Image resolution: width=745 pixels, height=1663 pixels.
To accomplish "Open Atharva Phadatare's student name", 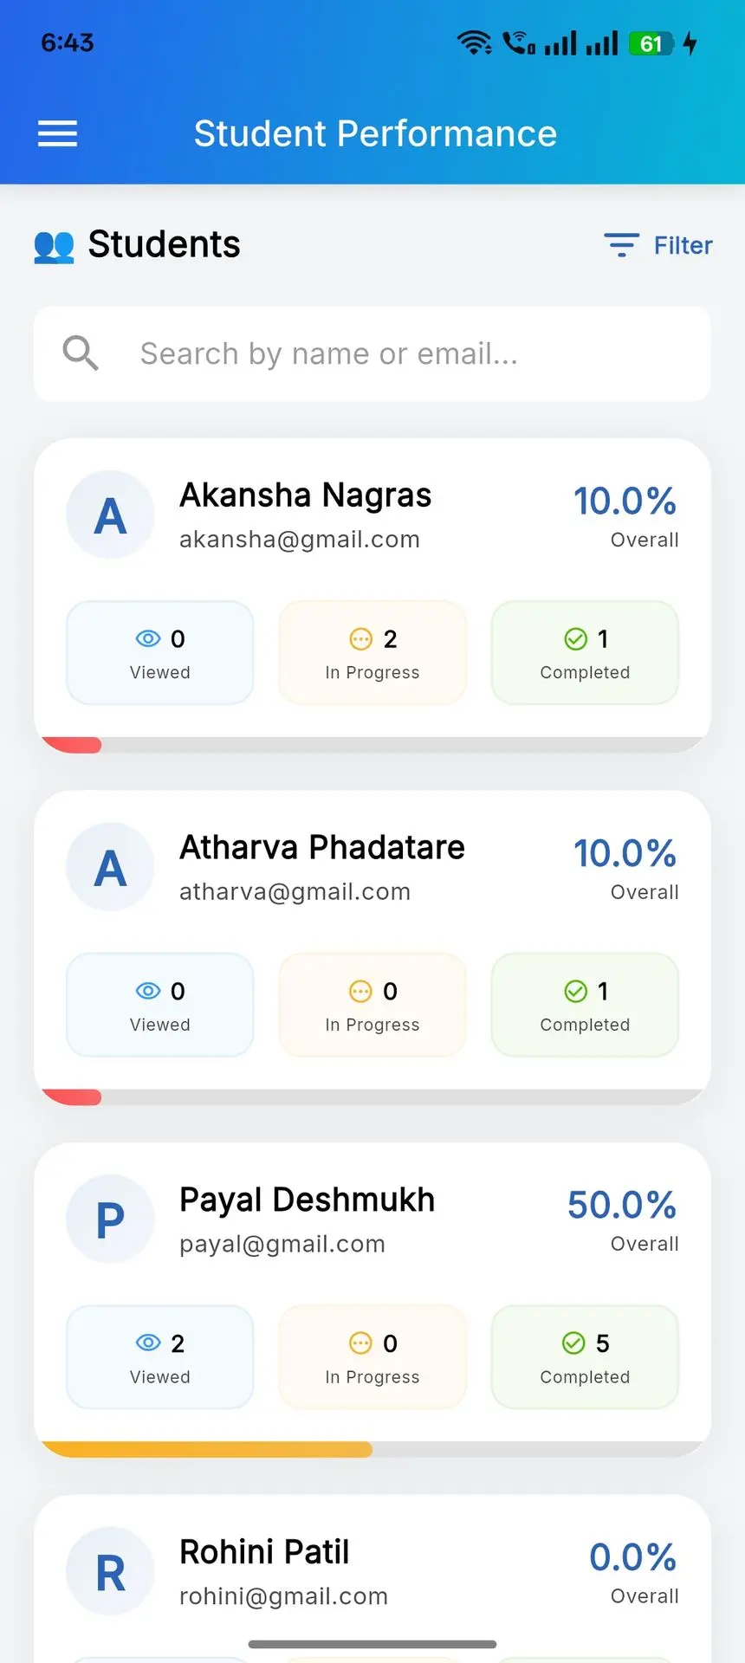I will point(322,847).
